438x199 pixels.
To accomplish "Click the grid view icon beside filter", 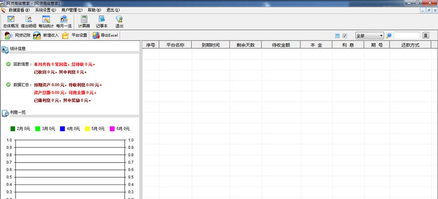I will coord(337,36).
